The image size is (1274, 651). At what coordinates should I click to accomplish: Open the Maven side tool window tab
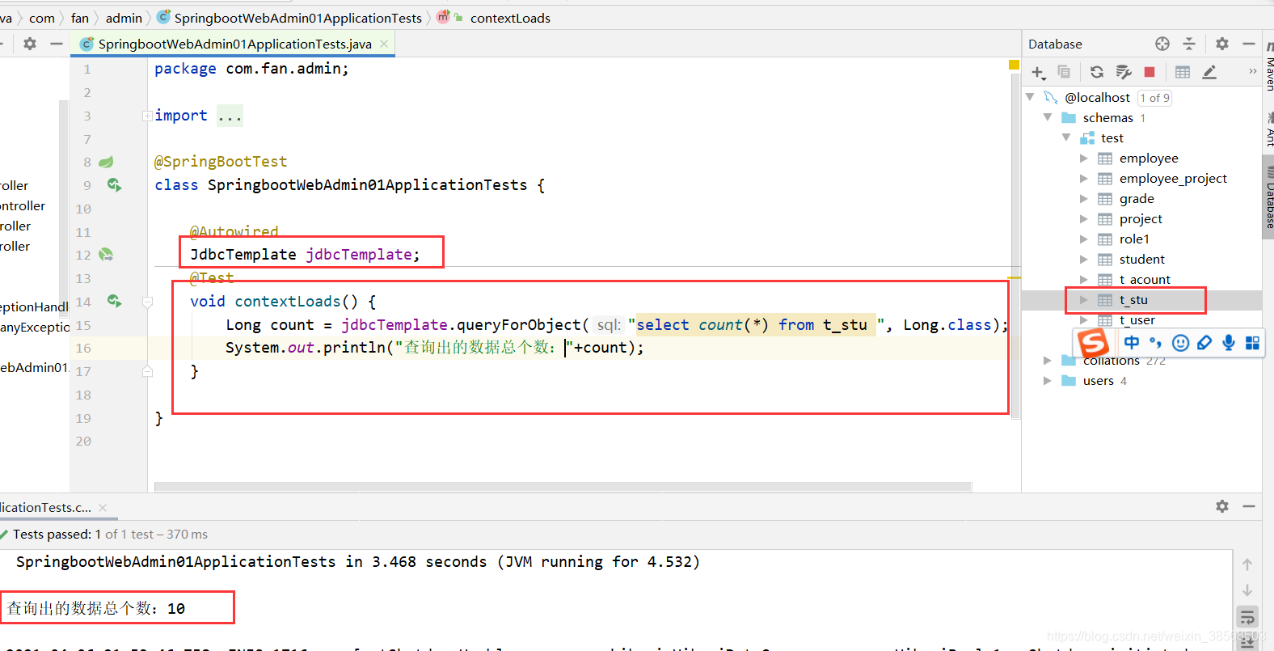click(x=1269, y=65)
